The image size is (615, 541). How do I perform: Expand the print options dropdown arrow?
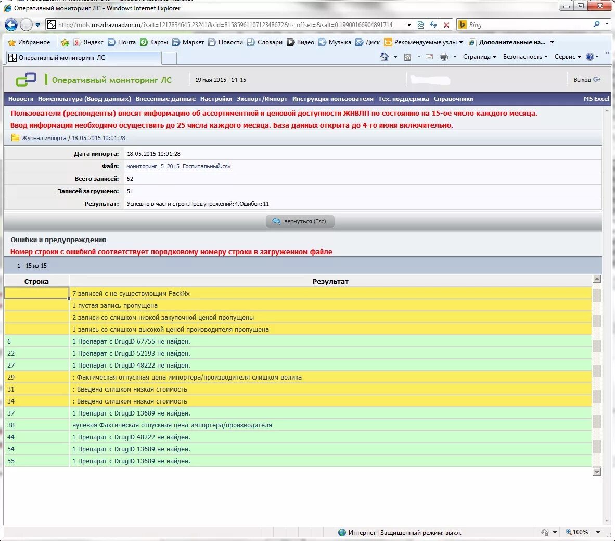click(x=455, y=57)
